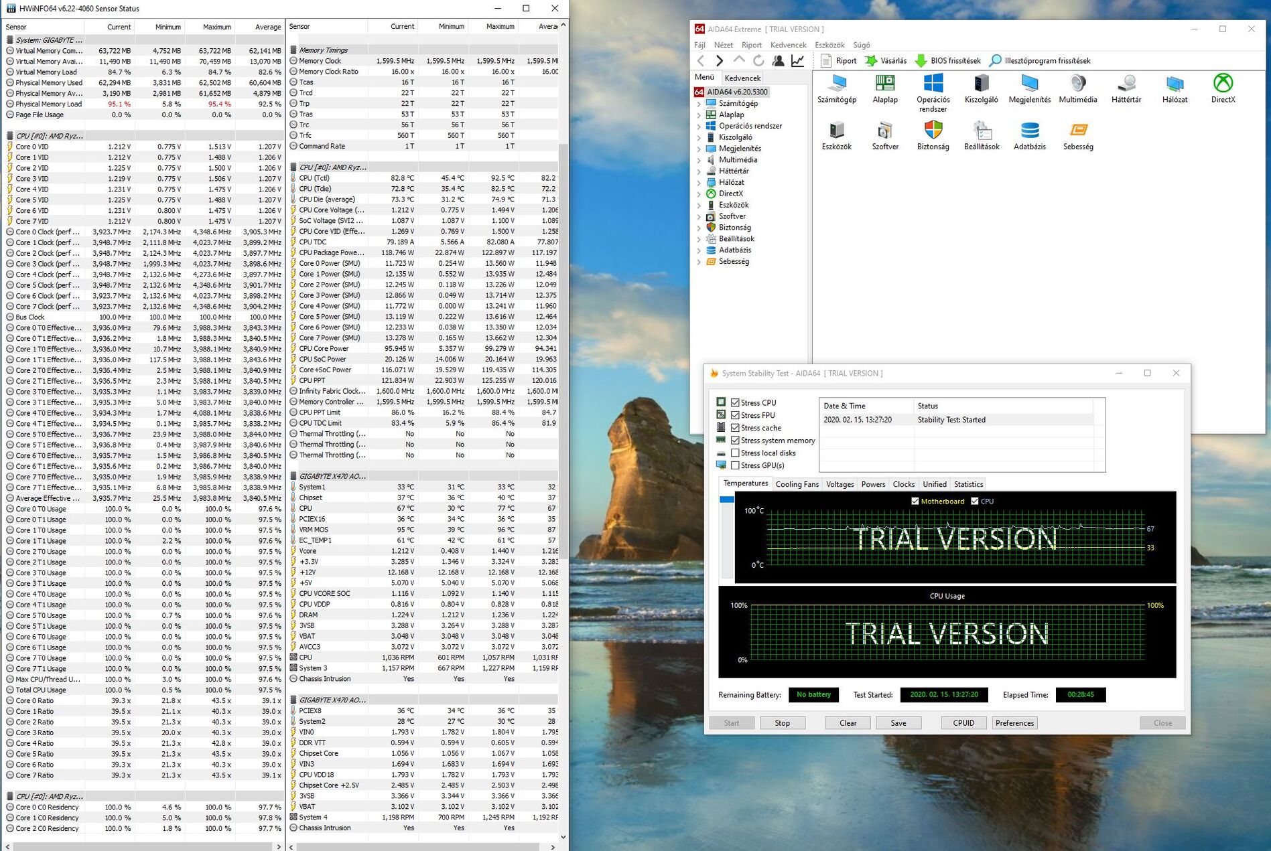1271x851 pixels.
Task: Open the Kedvencek menu in AIDA64
Action: (789, 45)
